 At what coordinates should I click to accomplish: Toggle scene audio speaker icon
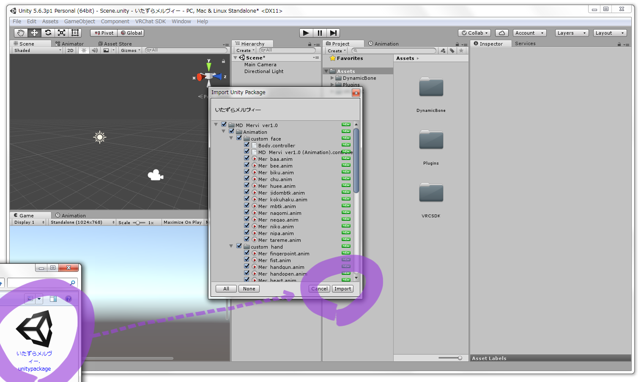pyautogui.click(x=95, y=50)
